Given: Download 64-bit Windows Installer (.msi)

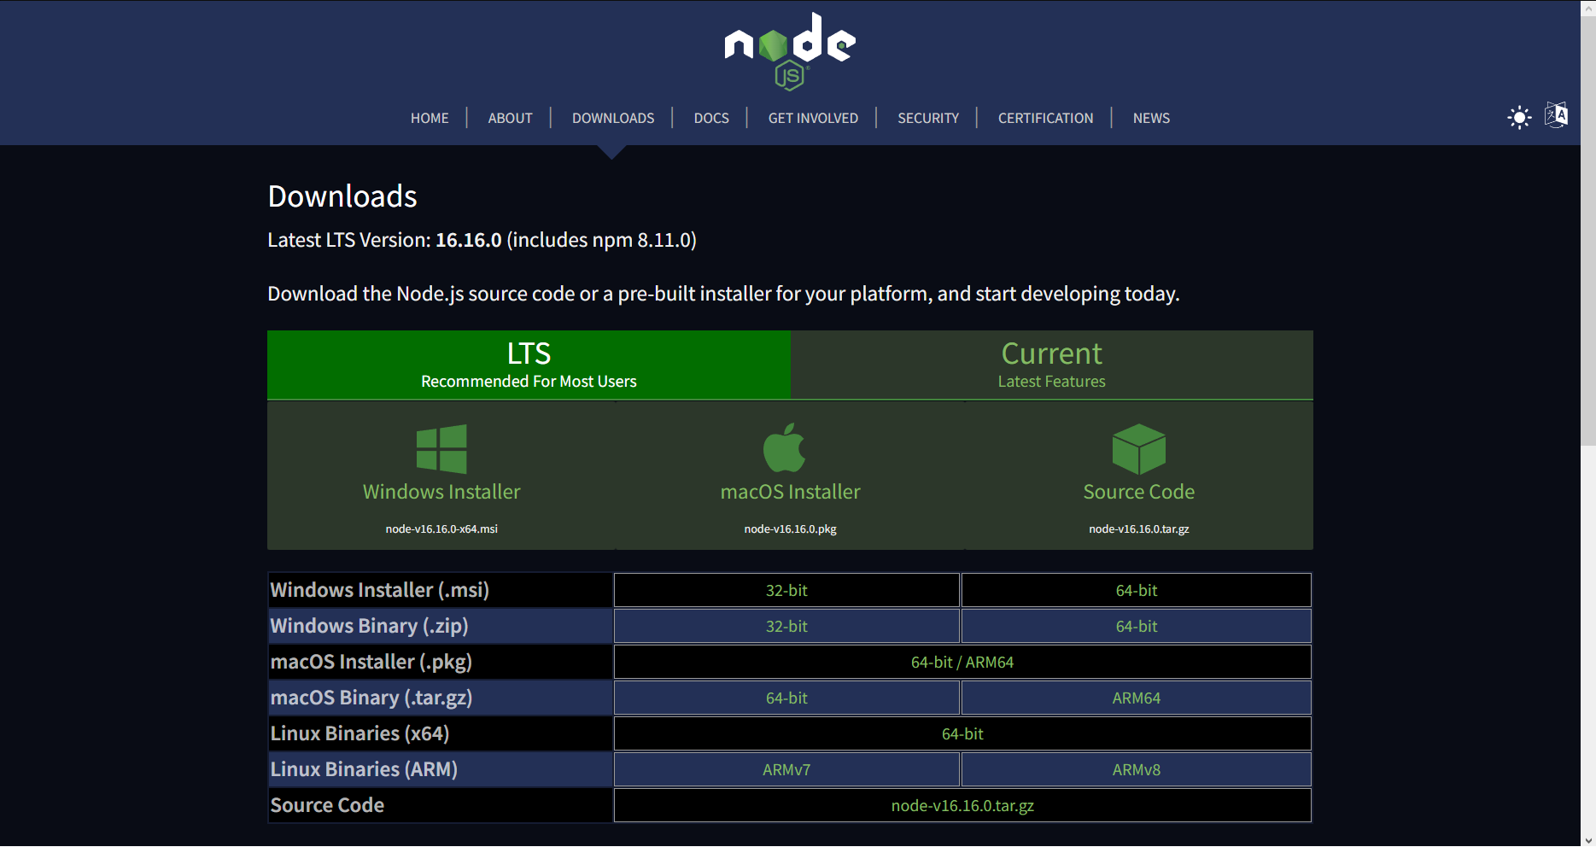Looking at the screenshot, I should coord(1137,590).
